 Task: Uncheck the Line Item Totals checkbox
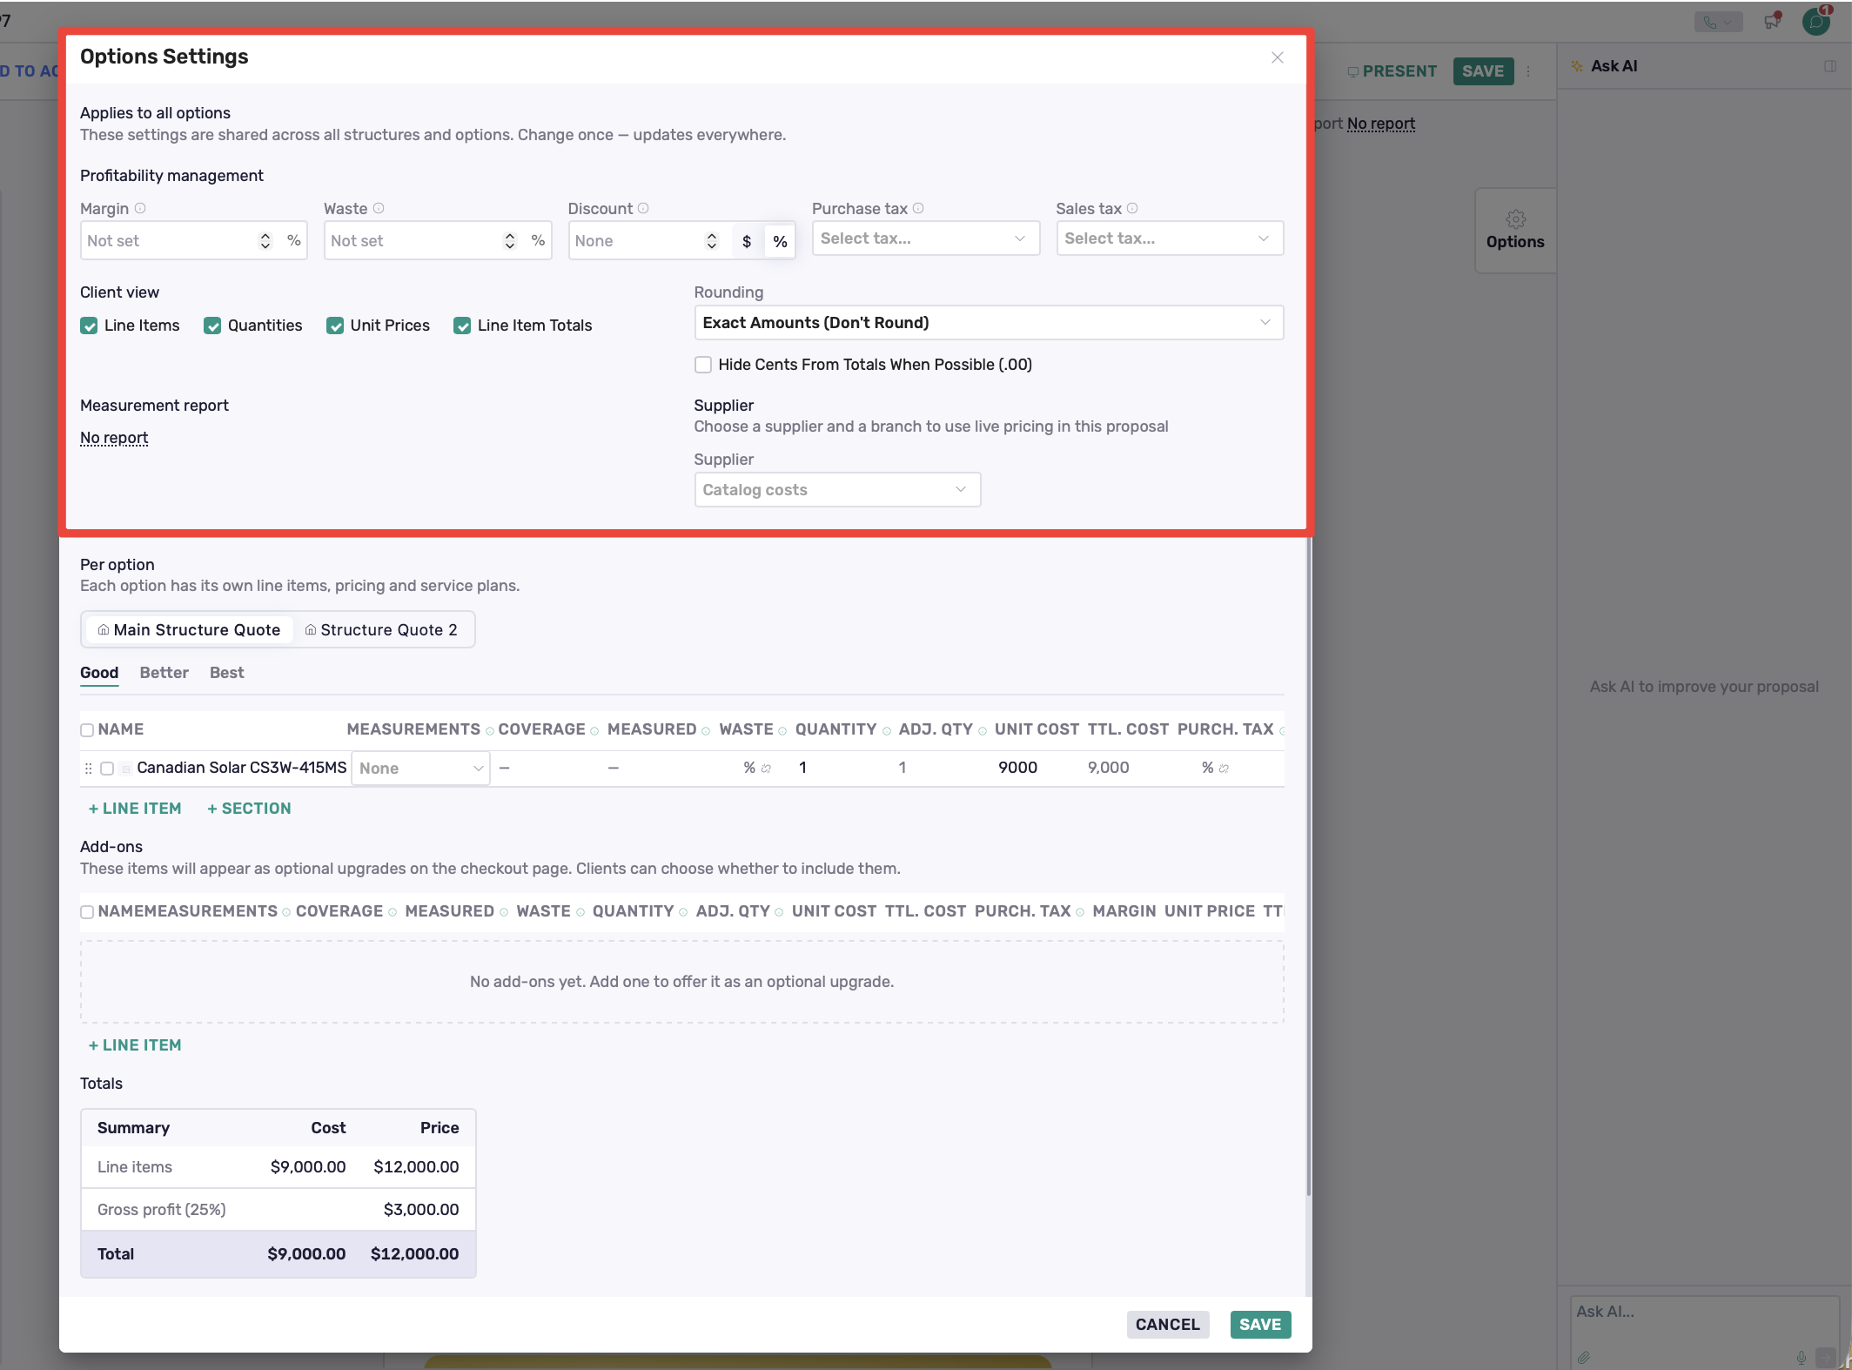pyautogui.click(x=462, y=326)
